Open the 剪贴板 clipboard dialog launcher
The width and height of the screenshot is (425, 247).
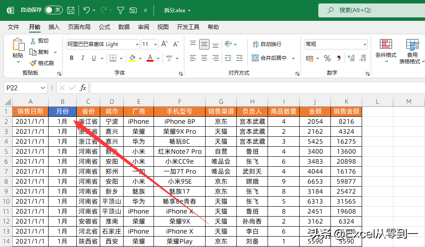59,73
